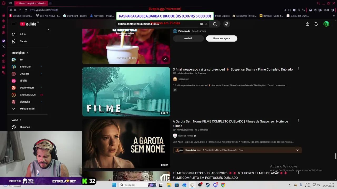Open the MakeEmoji bookmark
The image size is (337, 189).
[x=244, y=16]
